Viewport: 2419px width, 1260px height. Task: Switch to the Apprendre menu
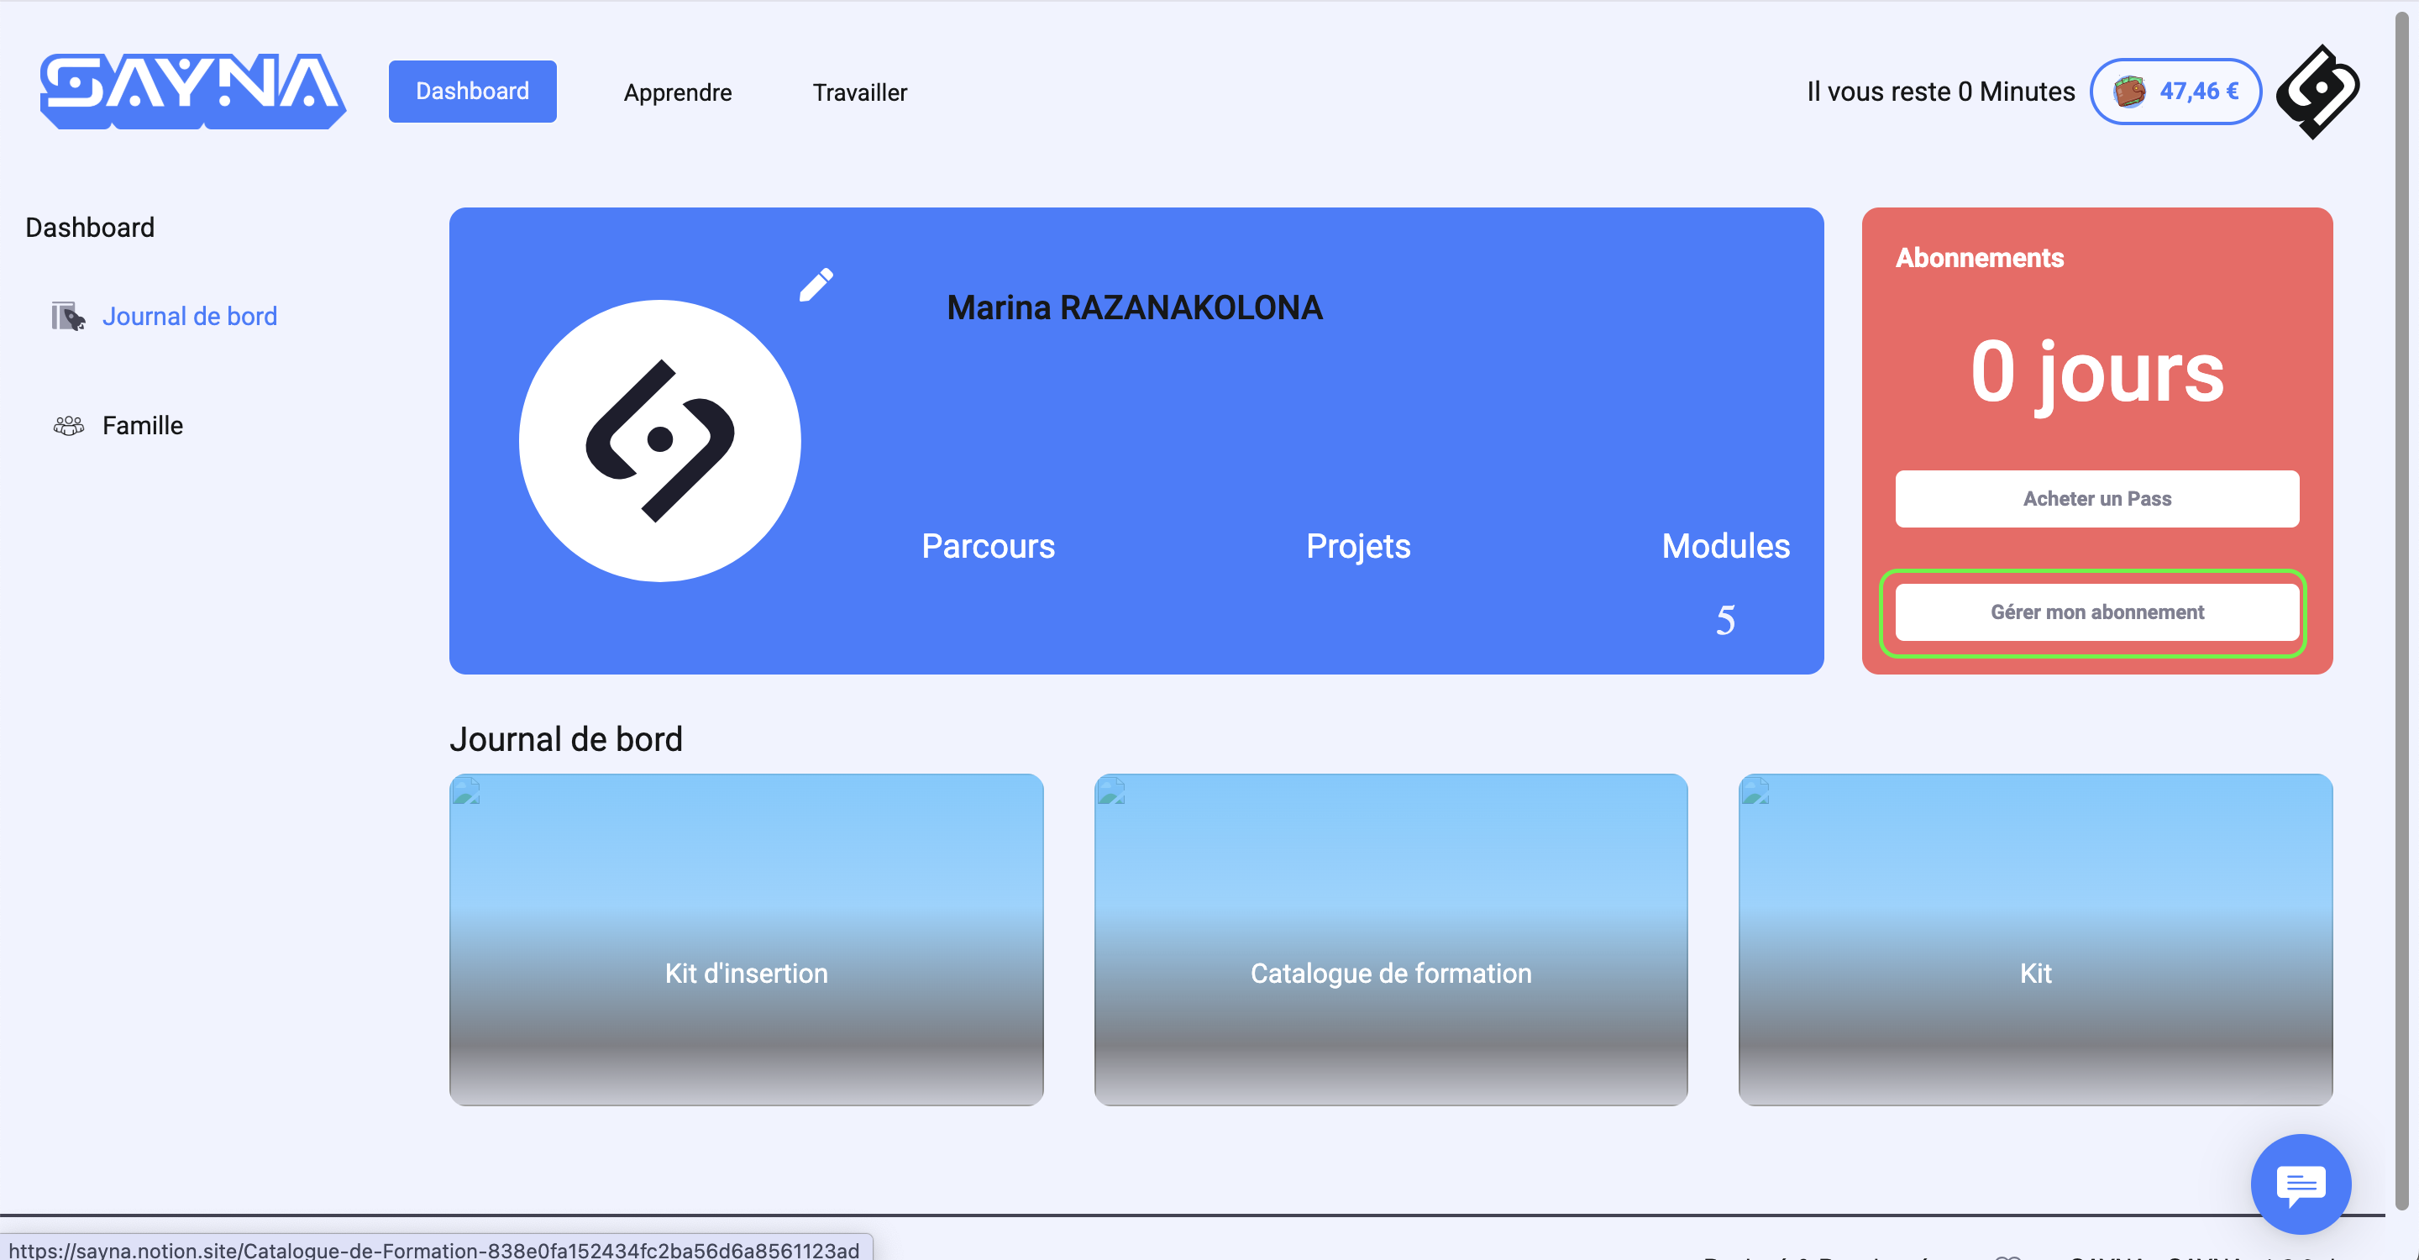click(677, 92)
